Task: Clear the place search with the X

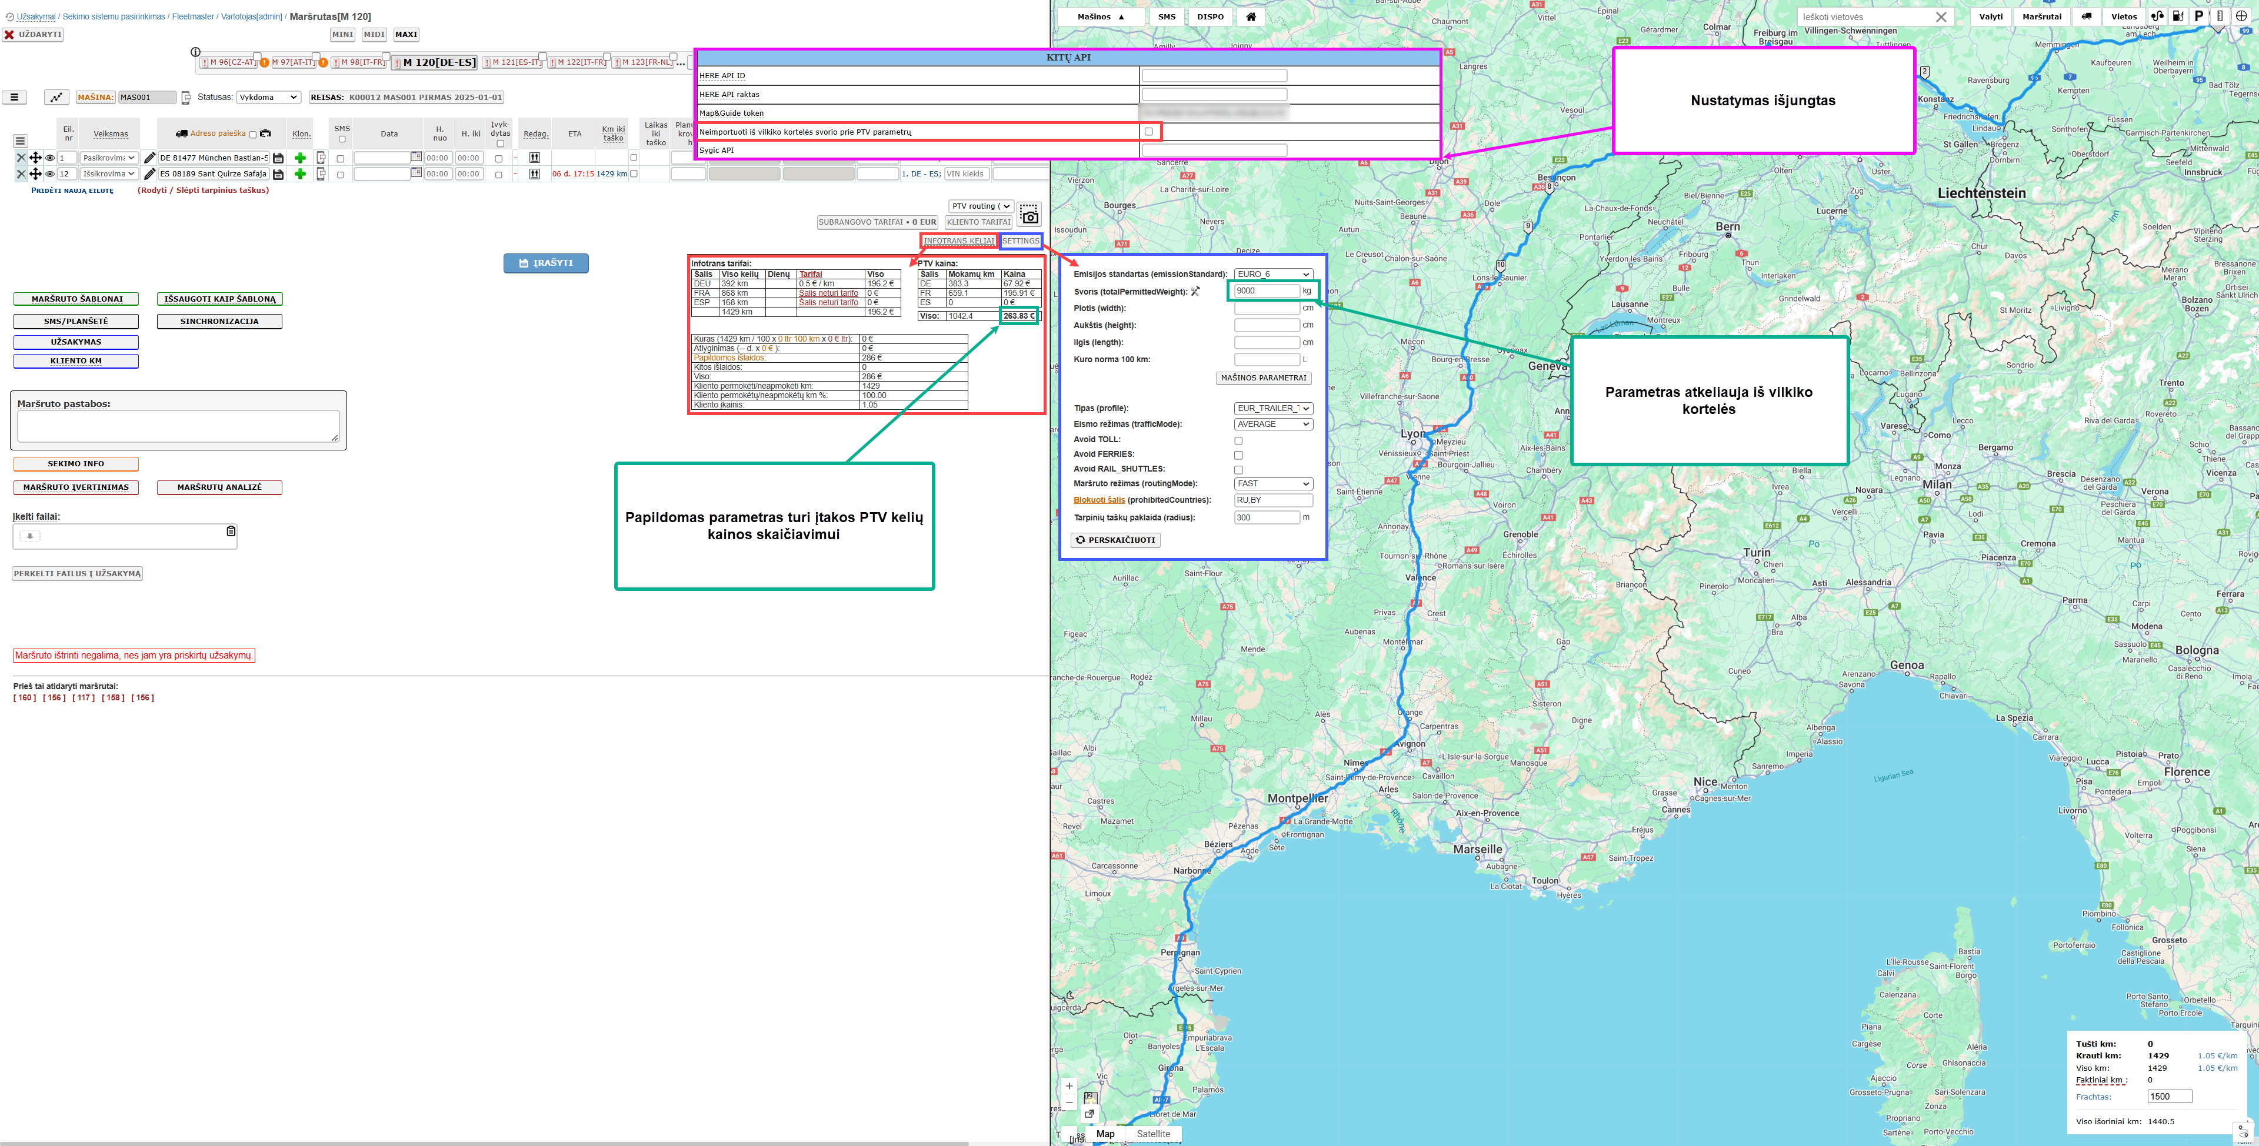Action: 1941,16
